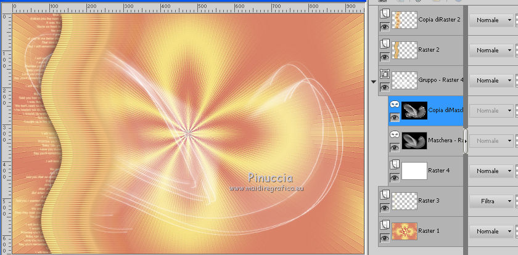
Task: Click the raster layer type icon of Raster 2
Action: (x=385, y=44)
